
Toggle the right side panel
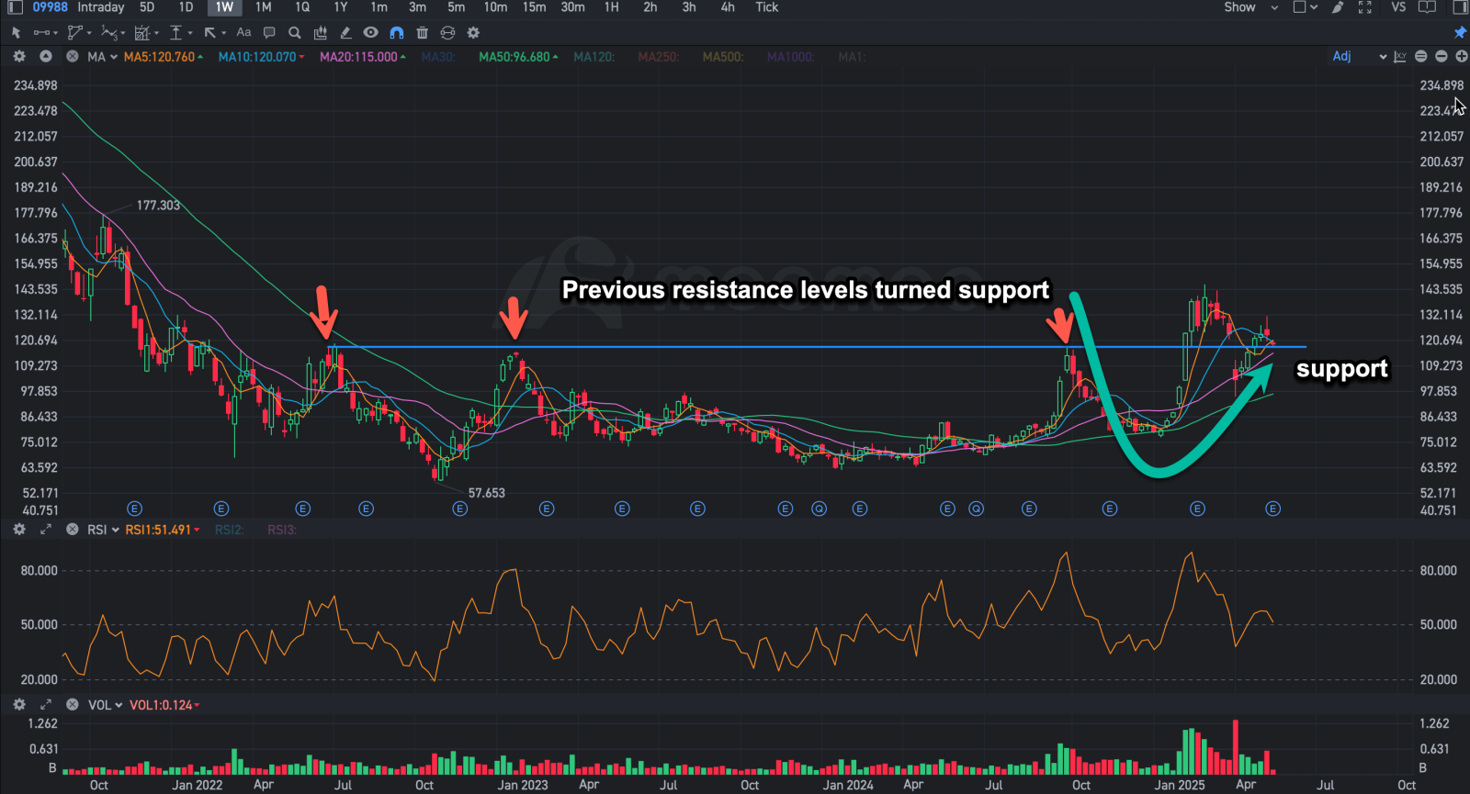point(1460,7)
